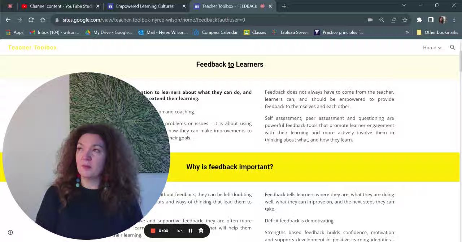Open the zoom magnifier in address bar
The width and height of the screenshot is (462, 242).
point(382,20)
